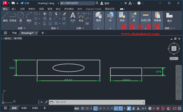Toggle 2D object snap in status bar
The width and height of the screenshot is (183, 112).
(x=121, y=109)
